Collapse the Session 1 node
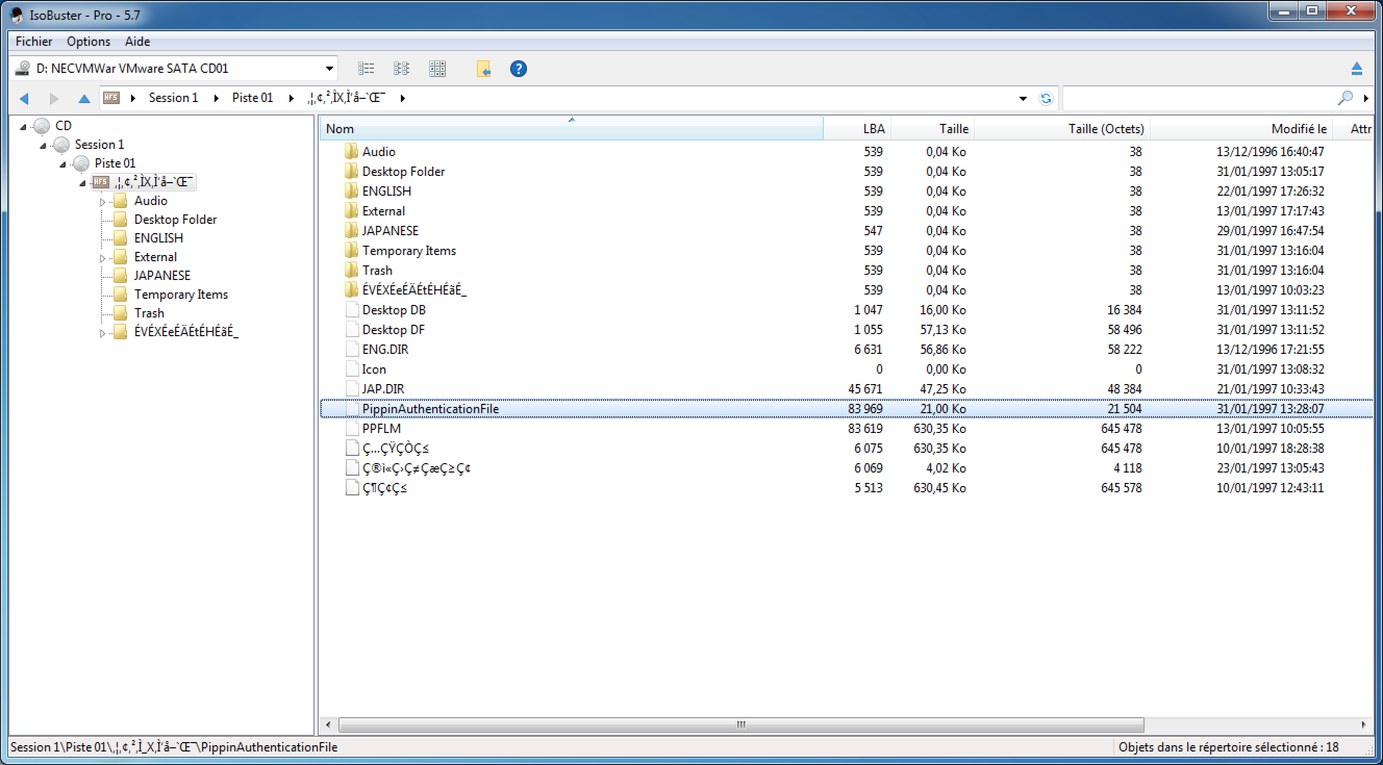Image resolution: width=1383 pixels, height=765 pixels. click(x=43, y=146)
